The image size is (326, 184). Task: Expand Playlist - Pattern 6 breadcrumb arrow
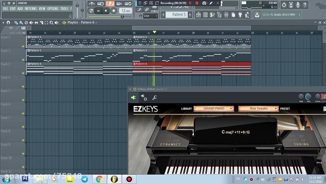96,22
